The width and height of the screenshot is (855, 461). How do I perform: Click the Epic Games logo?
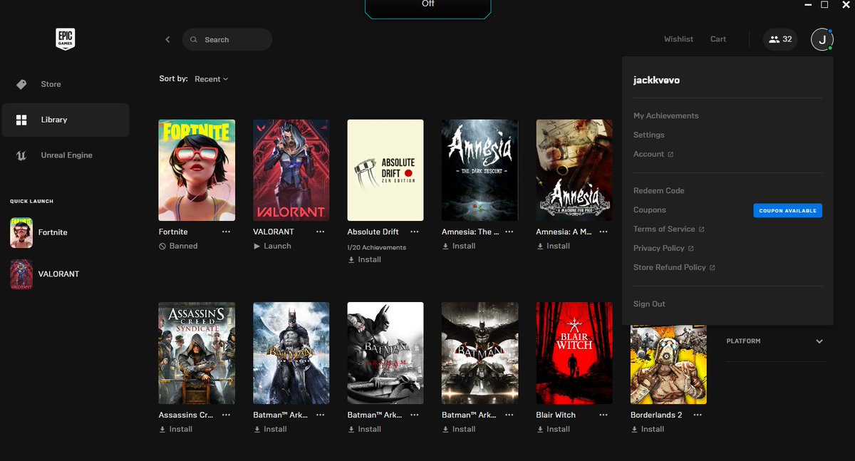point(66,39)
